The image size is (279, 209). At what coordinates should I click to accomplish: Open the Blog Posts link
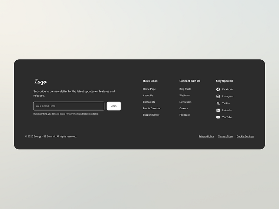tap(185, 89)
